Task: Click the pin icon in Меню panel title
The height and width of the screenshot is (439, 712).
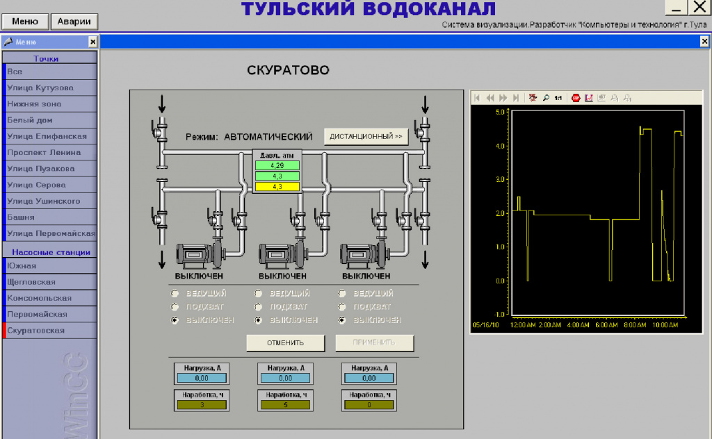Action: (x=8, y=42)
